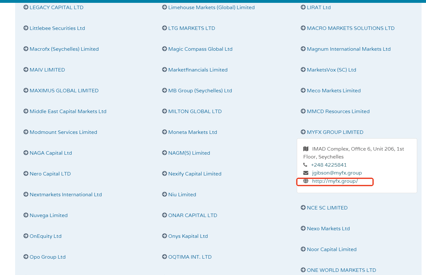Select the arrow icon beside Meco Markets Limited
This screenshot has height=275, width=426.
click(303, 90)
